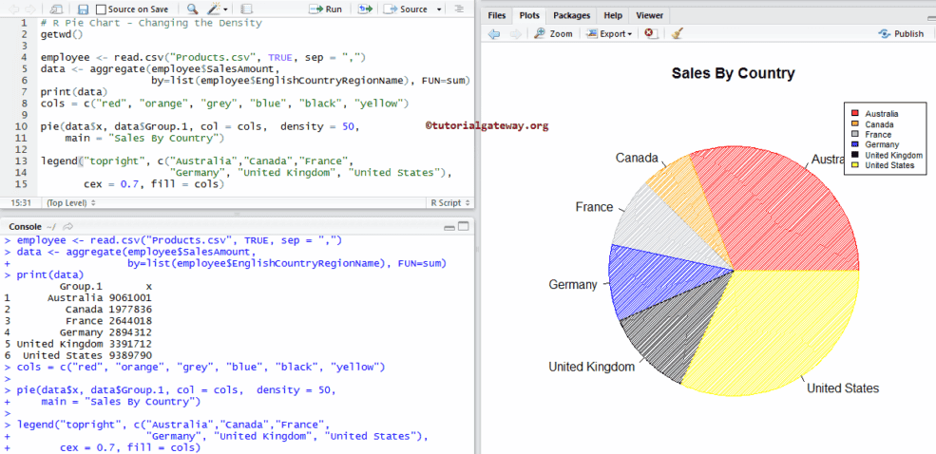The height and width of the screenshot is (454, 936).
Task: Click the Run button
Action: click(327, 9)
